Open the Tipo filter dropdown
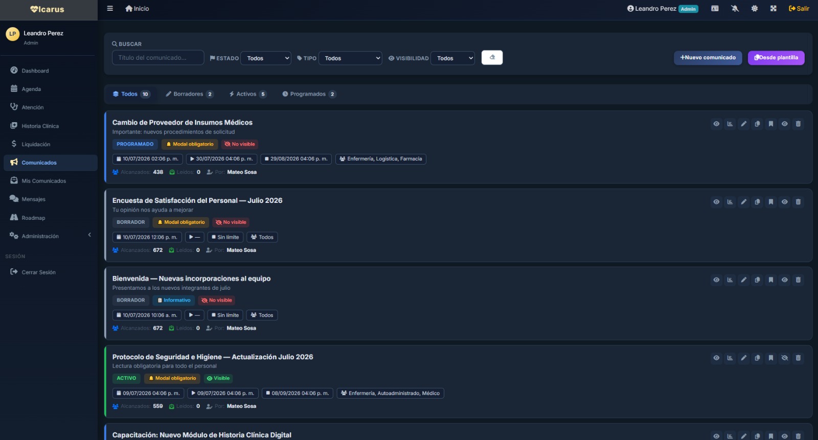This screenshot has width=818, height=440. [350, 58]
